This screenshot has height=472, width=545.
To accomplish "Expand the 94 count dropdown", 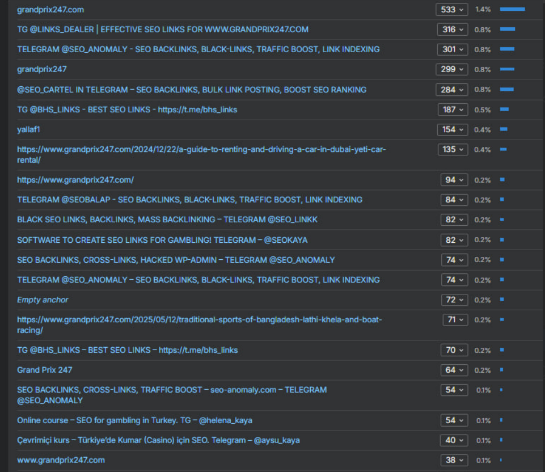I will coord(454,180).
